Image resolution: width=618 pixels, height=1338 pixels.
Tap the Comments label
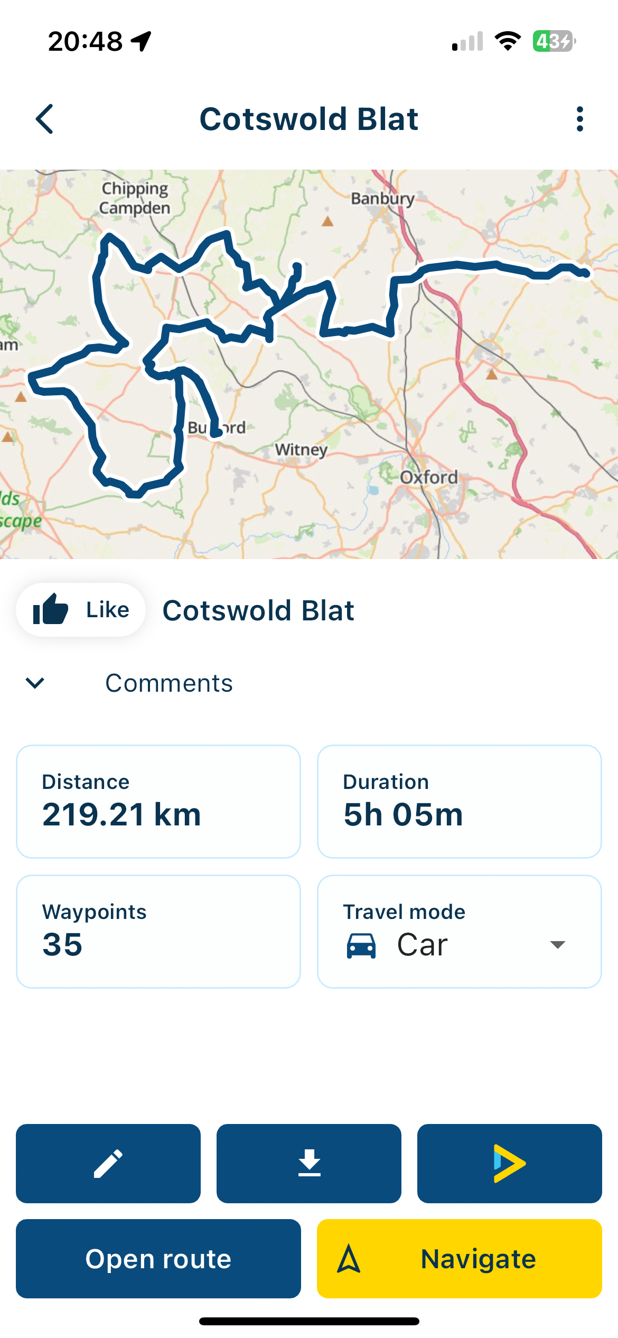pyautogui.click(x=169, y=683)
